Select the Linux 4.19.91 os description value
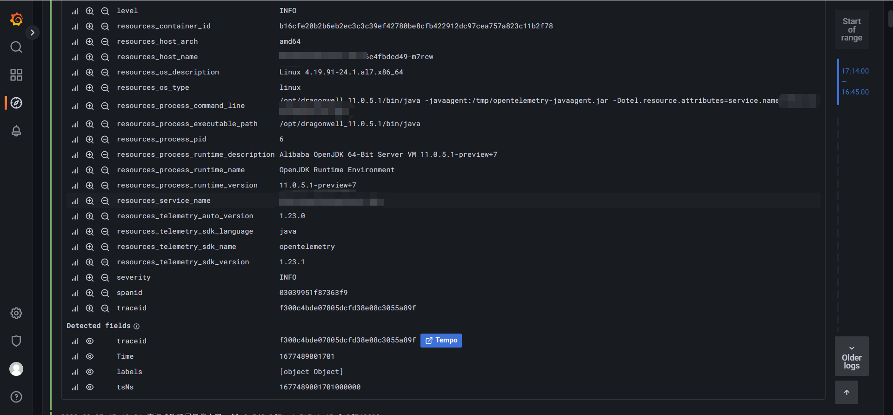Screen dimensions: 893x415 click(x=341, y=72)
